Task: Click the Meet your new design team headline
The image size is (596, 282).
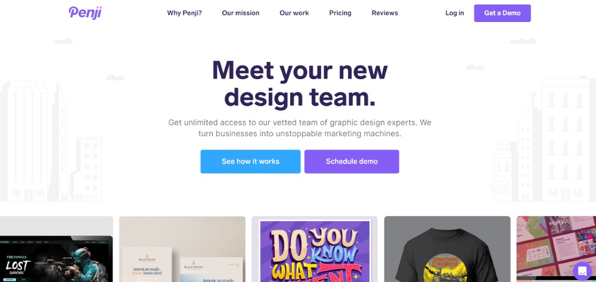Action: (300, 84)
